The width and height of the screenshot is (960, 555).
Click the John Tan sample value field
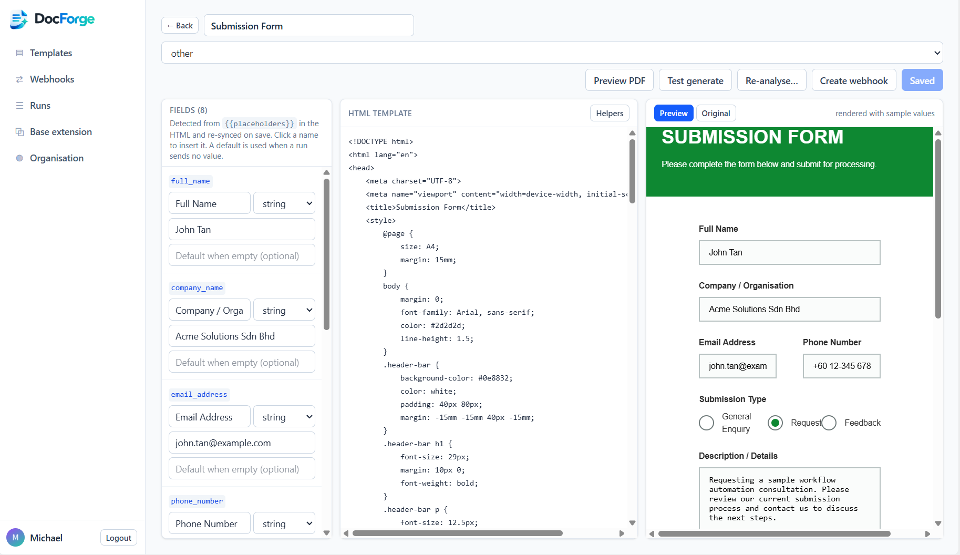coord(242,229)
